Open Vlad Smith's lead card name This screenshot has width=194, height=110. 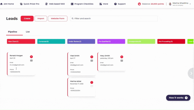pos(75,56)
